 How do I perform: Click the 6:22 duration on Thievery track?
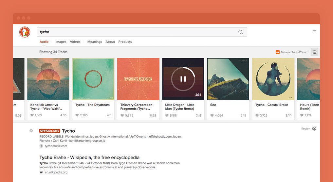(153, 115)
